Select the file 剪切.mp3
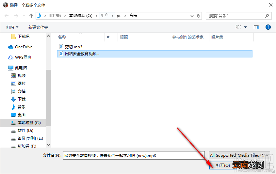 point(73,47)
